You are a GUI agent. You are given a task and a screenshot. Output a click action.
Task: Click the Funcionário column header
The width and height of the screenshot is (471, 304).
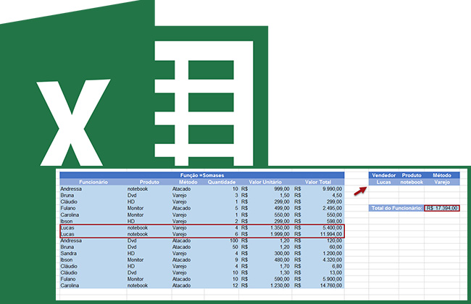point(93,182)
